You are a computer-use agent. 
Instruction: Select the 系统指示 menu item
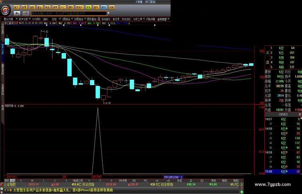coord(106,19)
